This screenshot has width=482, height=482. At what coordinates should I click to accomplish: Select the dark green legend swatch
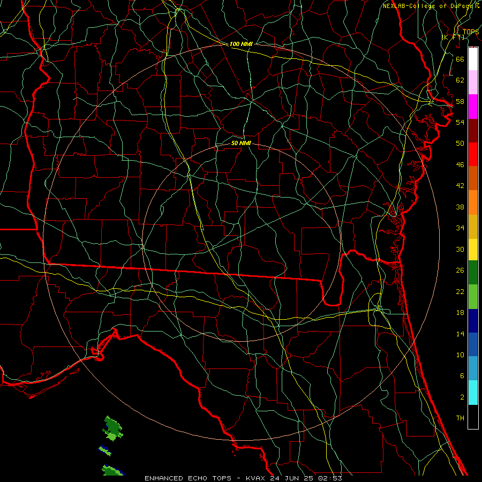(473, 273)
